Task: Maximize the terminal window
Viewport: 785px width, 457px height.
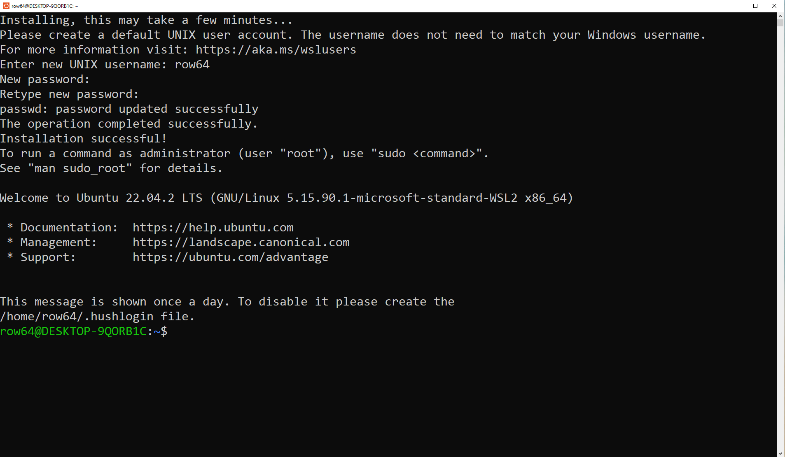Action: (755, 6)
